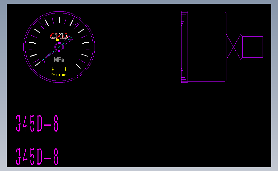Select the crossed hex nut in side view

(233, 47)
